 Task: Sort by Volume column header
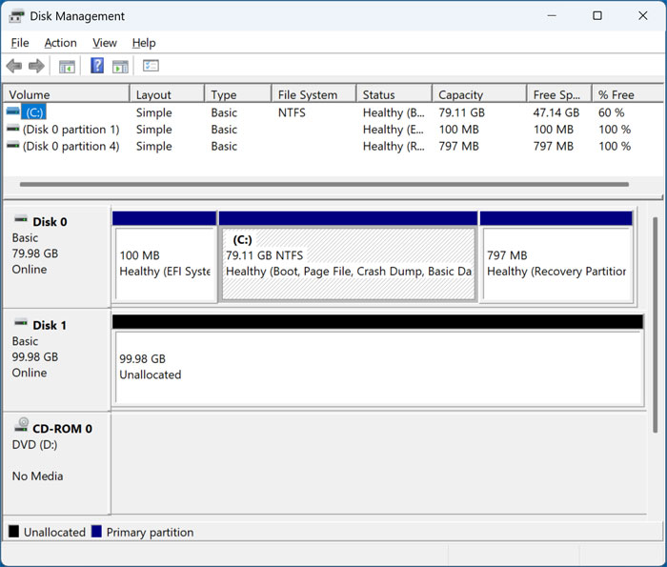click(66, 94)
